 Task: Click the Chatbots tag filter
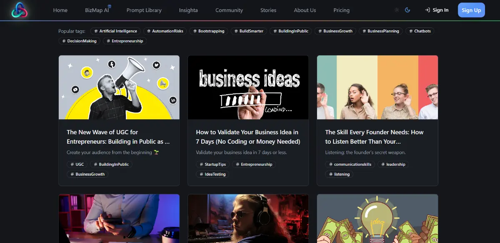click(420, 31)
